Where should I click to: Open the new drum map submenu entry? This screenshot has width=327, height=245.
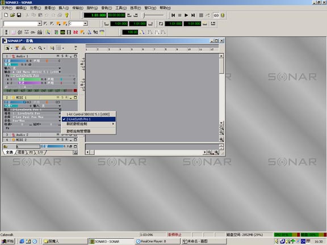point(89,124)
